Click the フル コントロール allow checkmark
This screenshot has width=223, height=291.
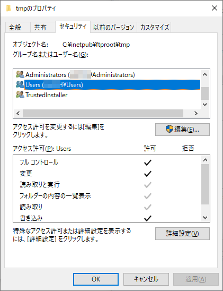148,163
